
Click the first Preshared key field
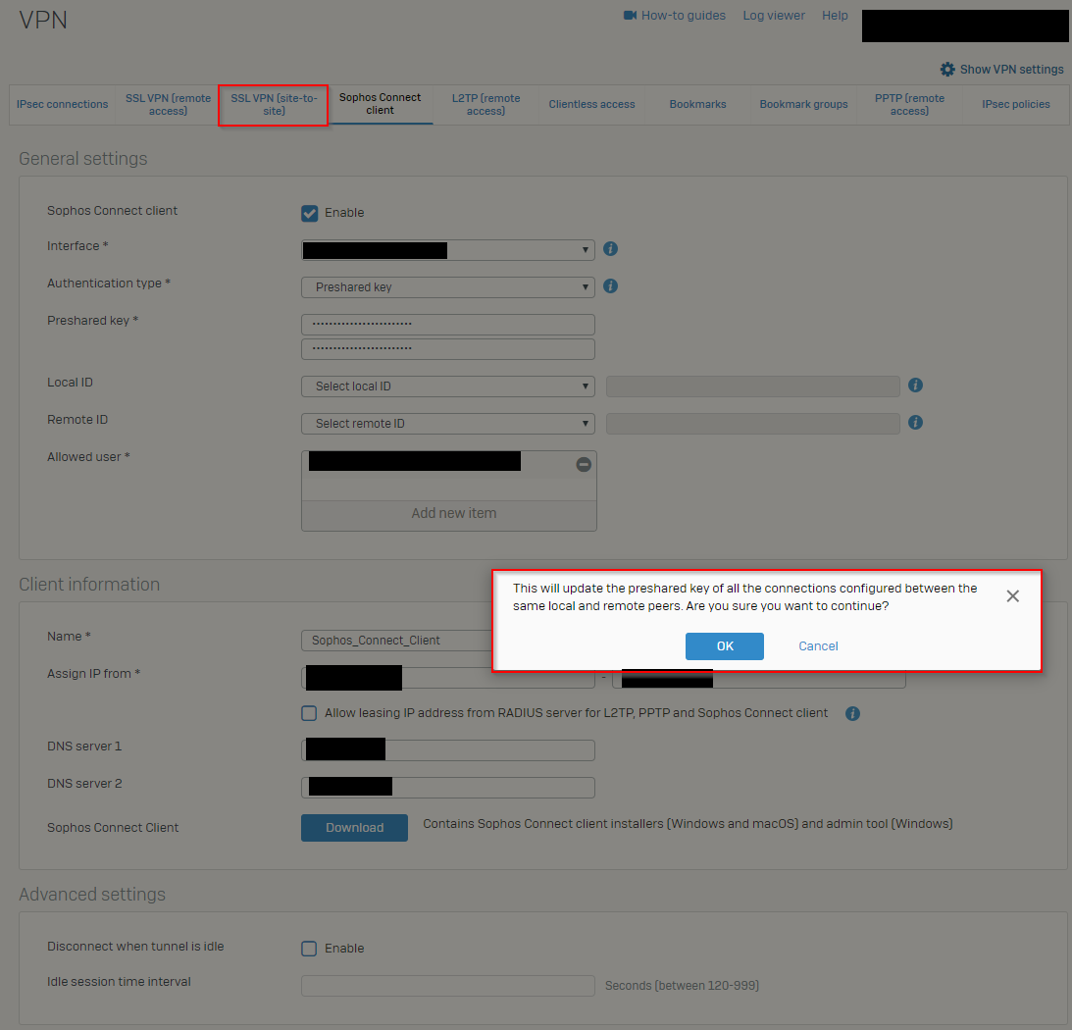(x=448, y=324)
